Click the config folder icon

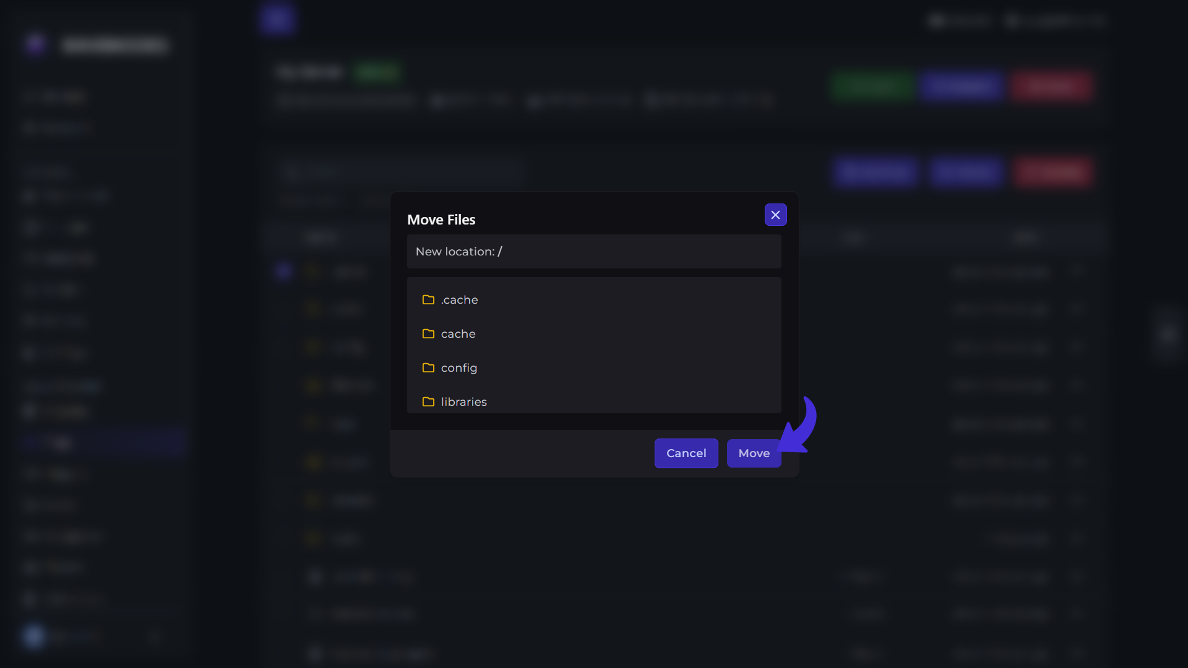[428, 367]
